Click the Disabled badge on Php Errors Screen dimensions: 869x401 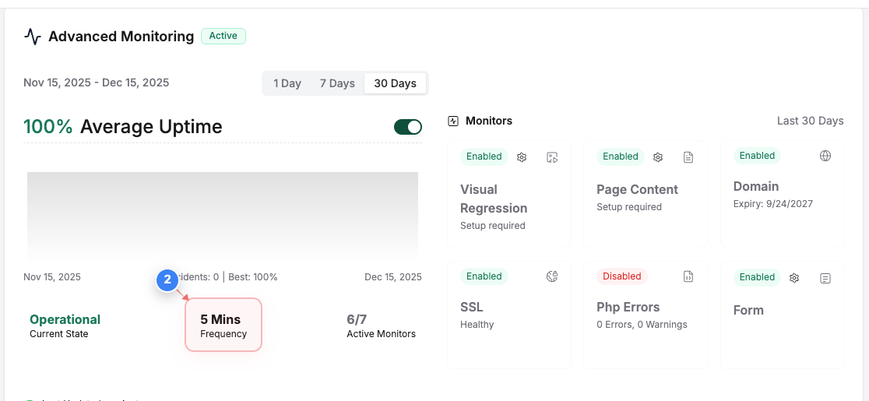622,276
